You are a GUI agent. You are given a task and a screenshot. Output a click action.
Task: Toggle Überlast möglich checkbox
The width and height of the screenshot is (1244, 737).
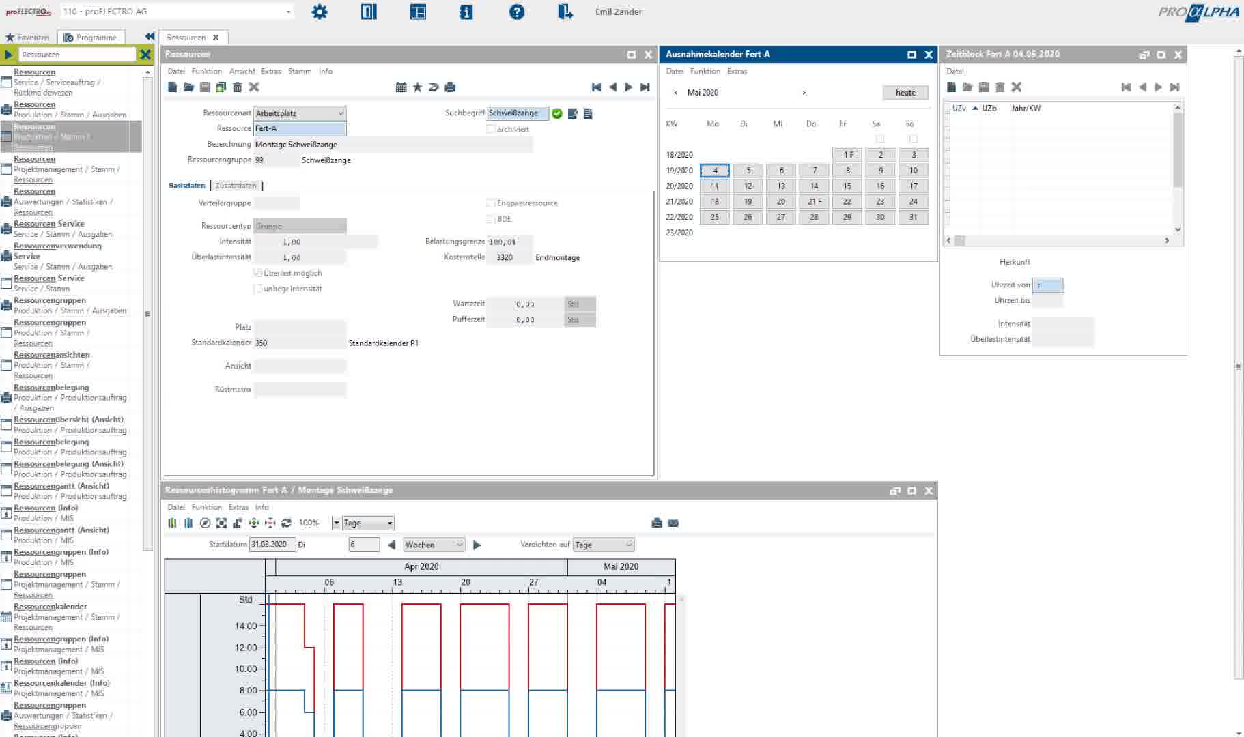point(258,273)
